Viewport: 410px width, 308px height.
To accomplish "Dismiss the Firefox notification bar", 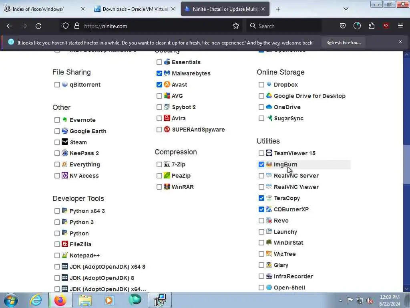I will (x=400, y=42).
